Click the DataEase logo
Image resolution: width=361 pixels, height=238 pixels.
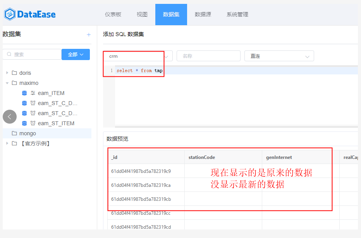[x=30, y=14]
